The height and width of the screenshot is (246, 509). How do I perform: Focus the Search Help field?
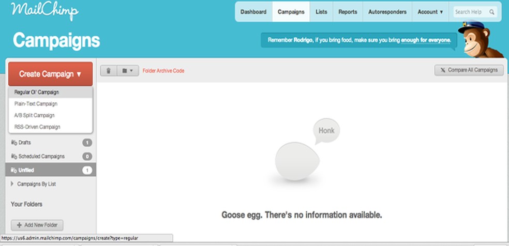coord(475,12)
